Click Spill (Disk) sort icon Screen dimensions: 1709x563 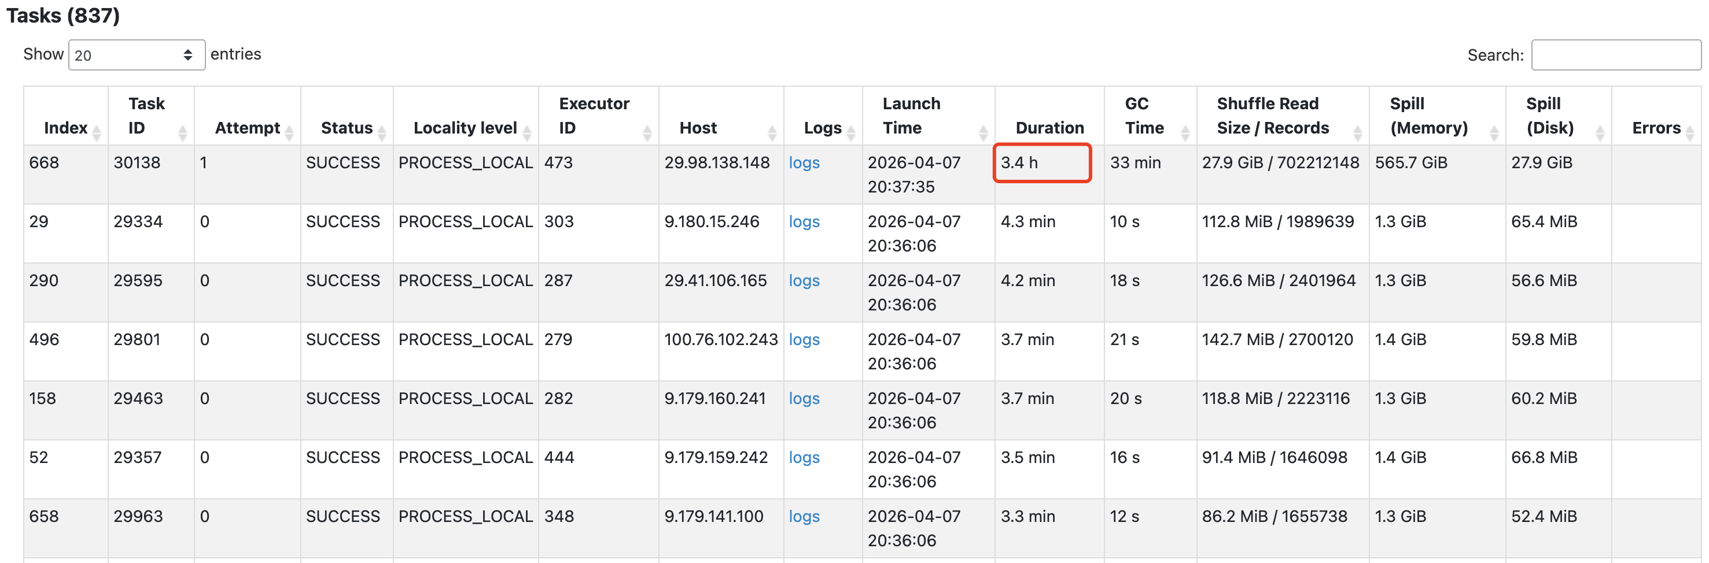pos(1600,132)
